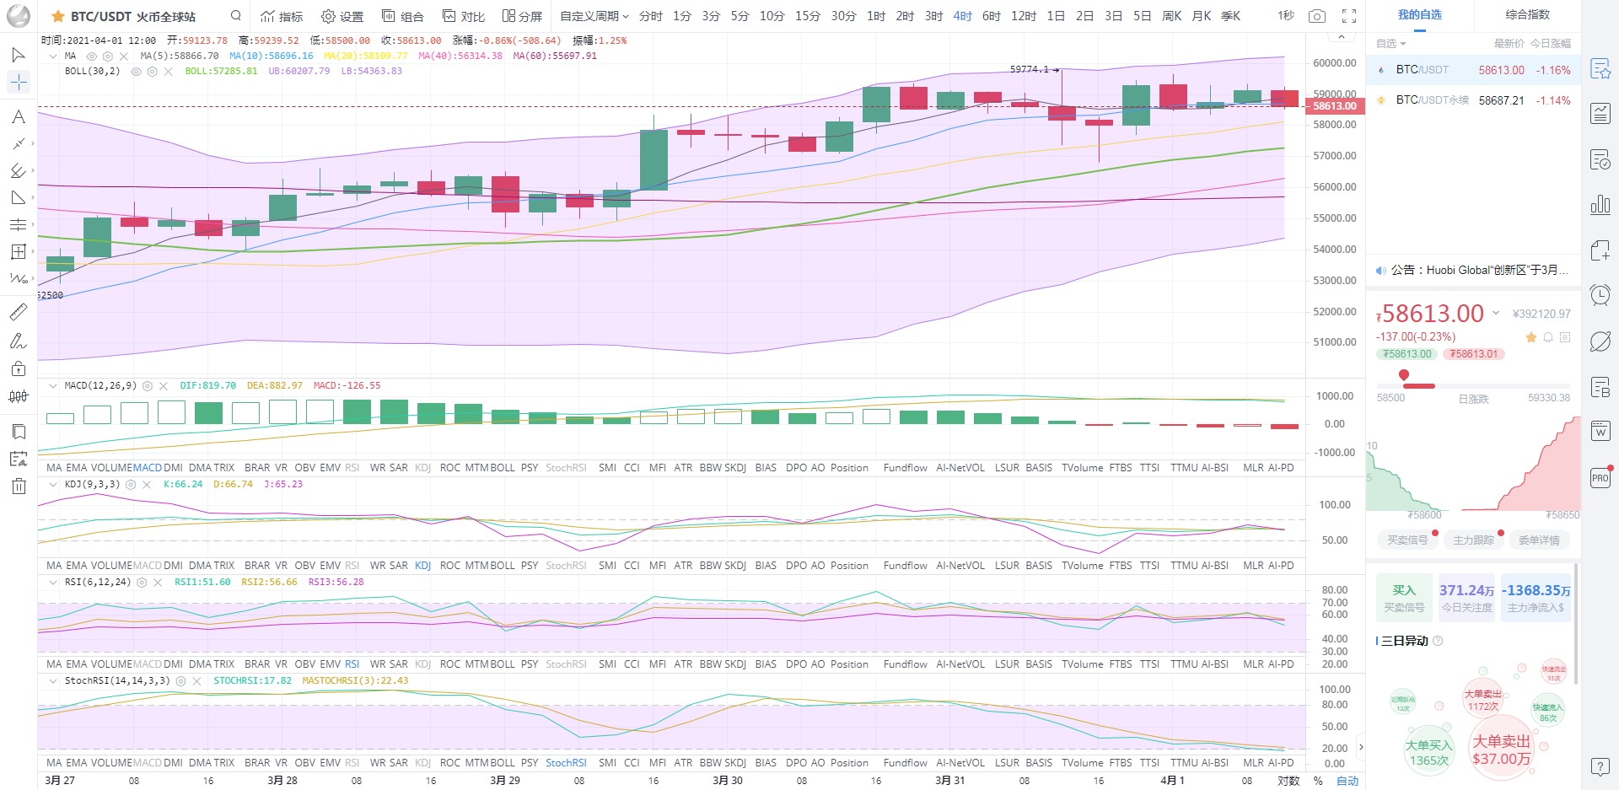Open the indicators menu
Viewport: 1619px width, 790px height.
pos(282,16)
